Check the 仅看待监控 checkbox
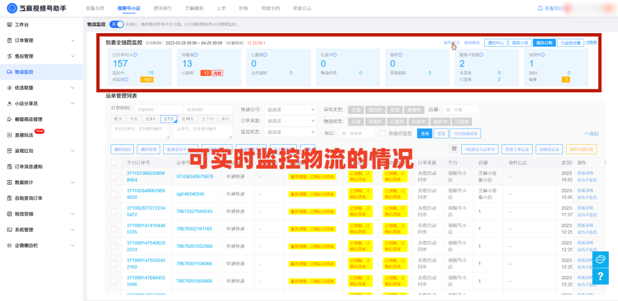The image size is (618, 301). click(x=382, y=133)
